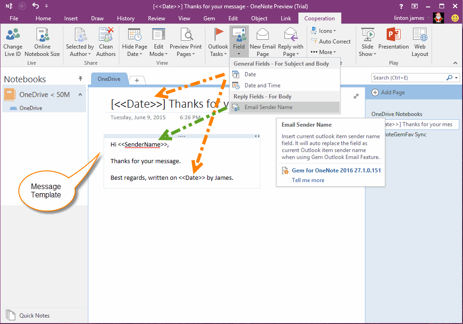This screenshot has height=324, width=463.
Task: Open Online Notebook Size tool
Action: tap(42, 42)
